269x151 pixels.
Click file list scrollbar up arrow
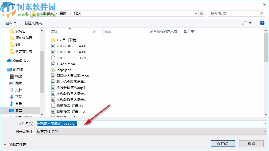point(266,30)
